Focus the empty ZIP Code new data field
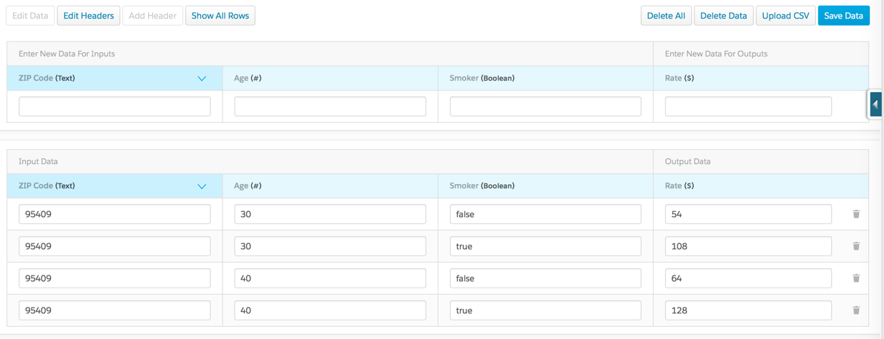The image size is (884, 339). coord(114,106)
